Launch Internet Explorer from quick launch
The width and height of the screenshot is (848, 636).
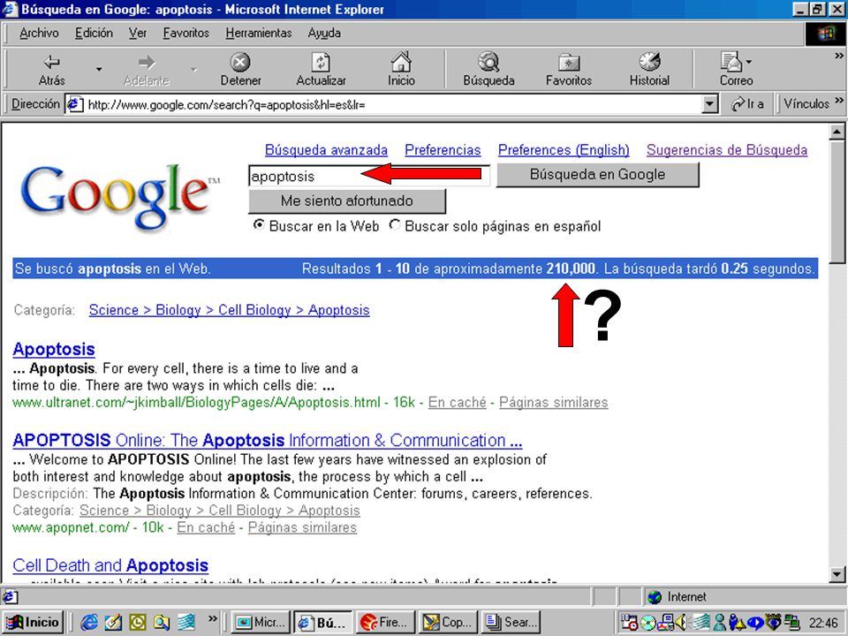89,623
